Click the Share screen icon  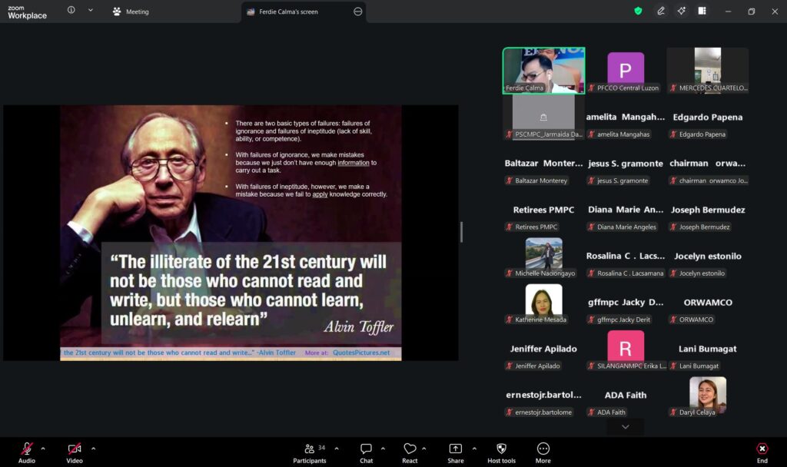(455, 449)
